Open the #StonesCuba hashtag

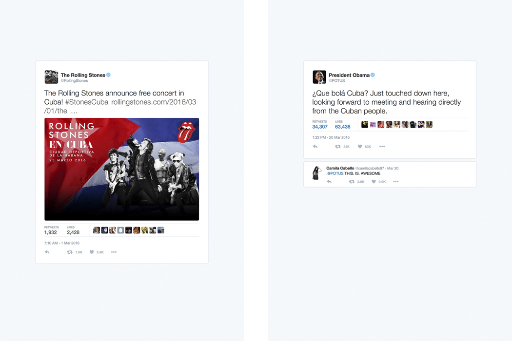pyautogui.click(x=87, y=102)
